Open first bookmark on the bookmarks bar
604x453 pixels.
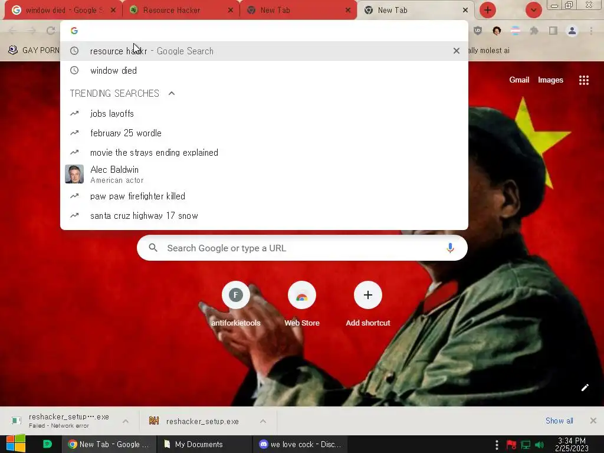pos(34,51)
